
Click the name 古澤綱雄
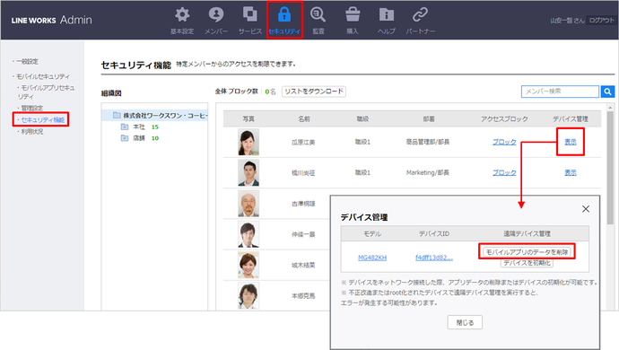coord(303,204)
